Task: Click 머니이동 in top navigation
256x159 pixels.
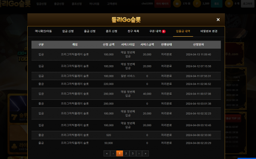Action: point(94,3)
